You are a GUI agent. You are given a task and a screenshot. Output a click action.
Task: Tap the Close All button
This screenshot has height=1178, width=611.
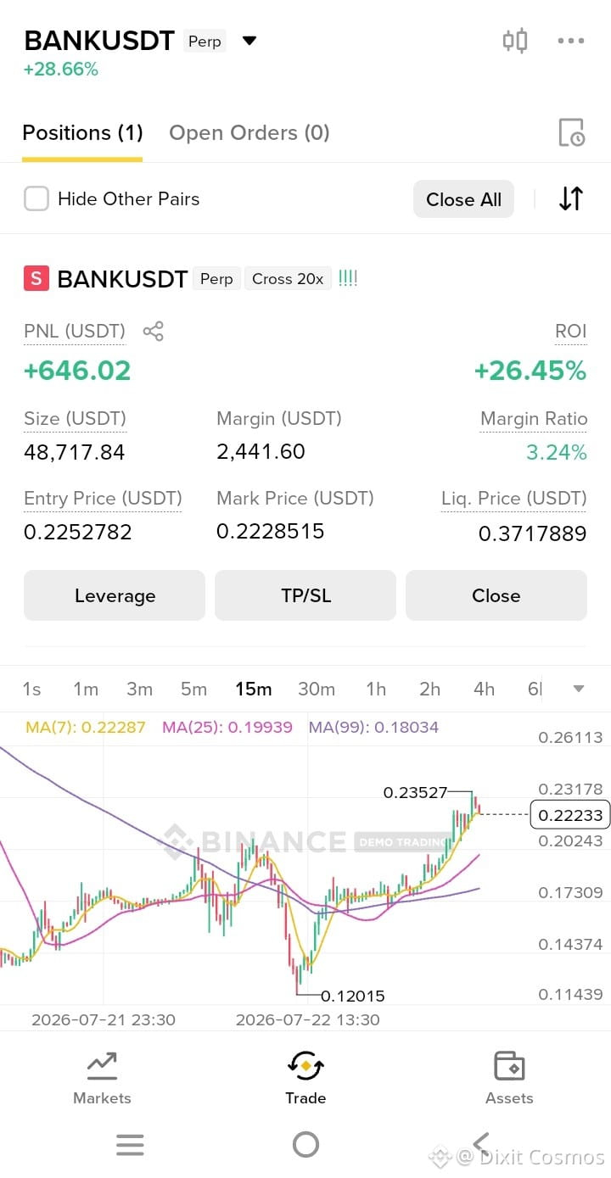point(463,199)
